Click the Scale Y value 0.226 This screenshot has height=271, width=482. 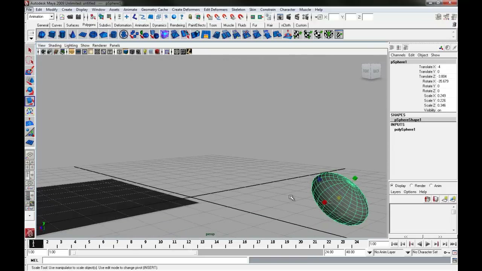[x=446, y=100]
